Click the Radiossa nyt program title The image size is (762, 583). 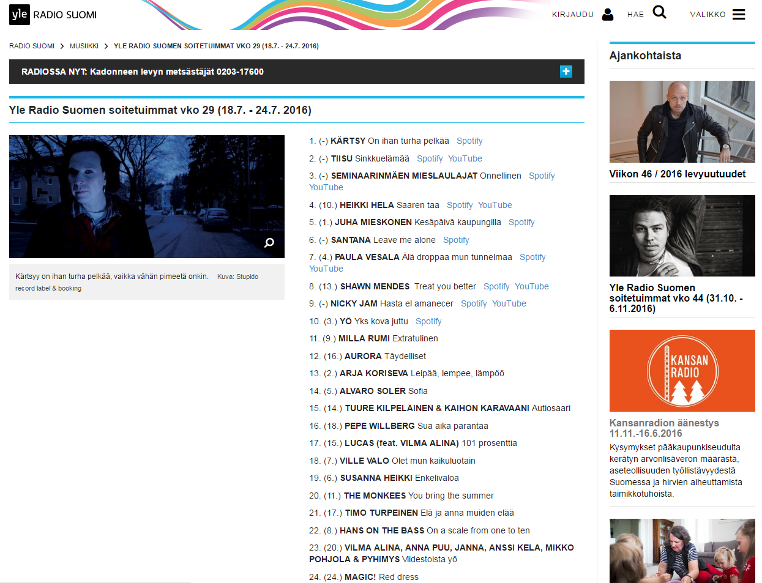point(177,72)
